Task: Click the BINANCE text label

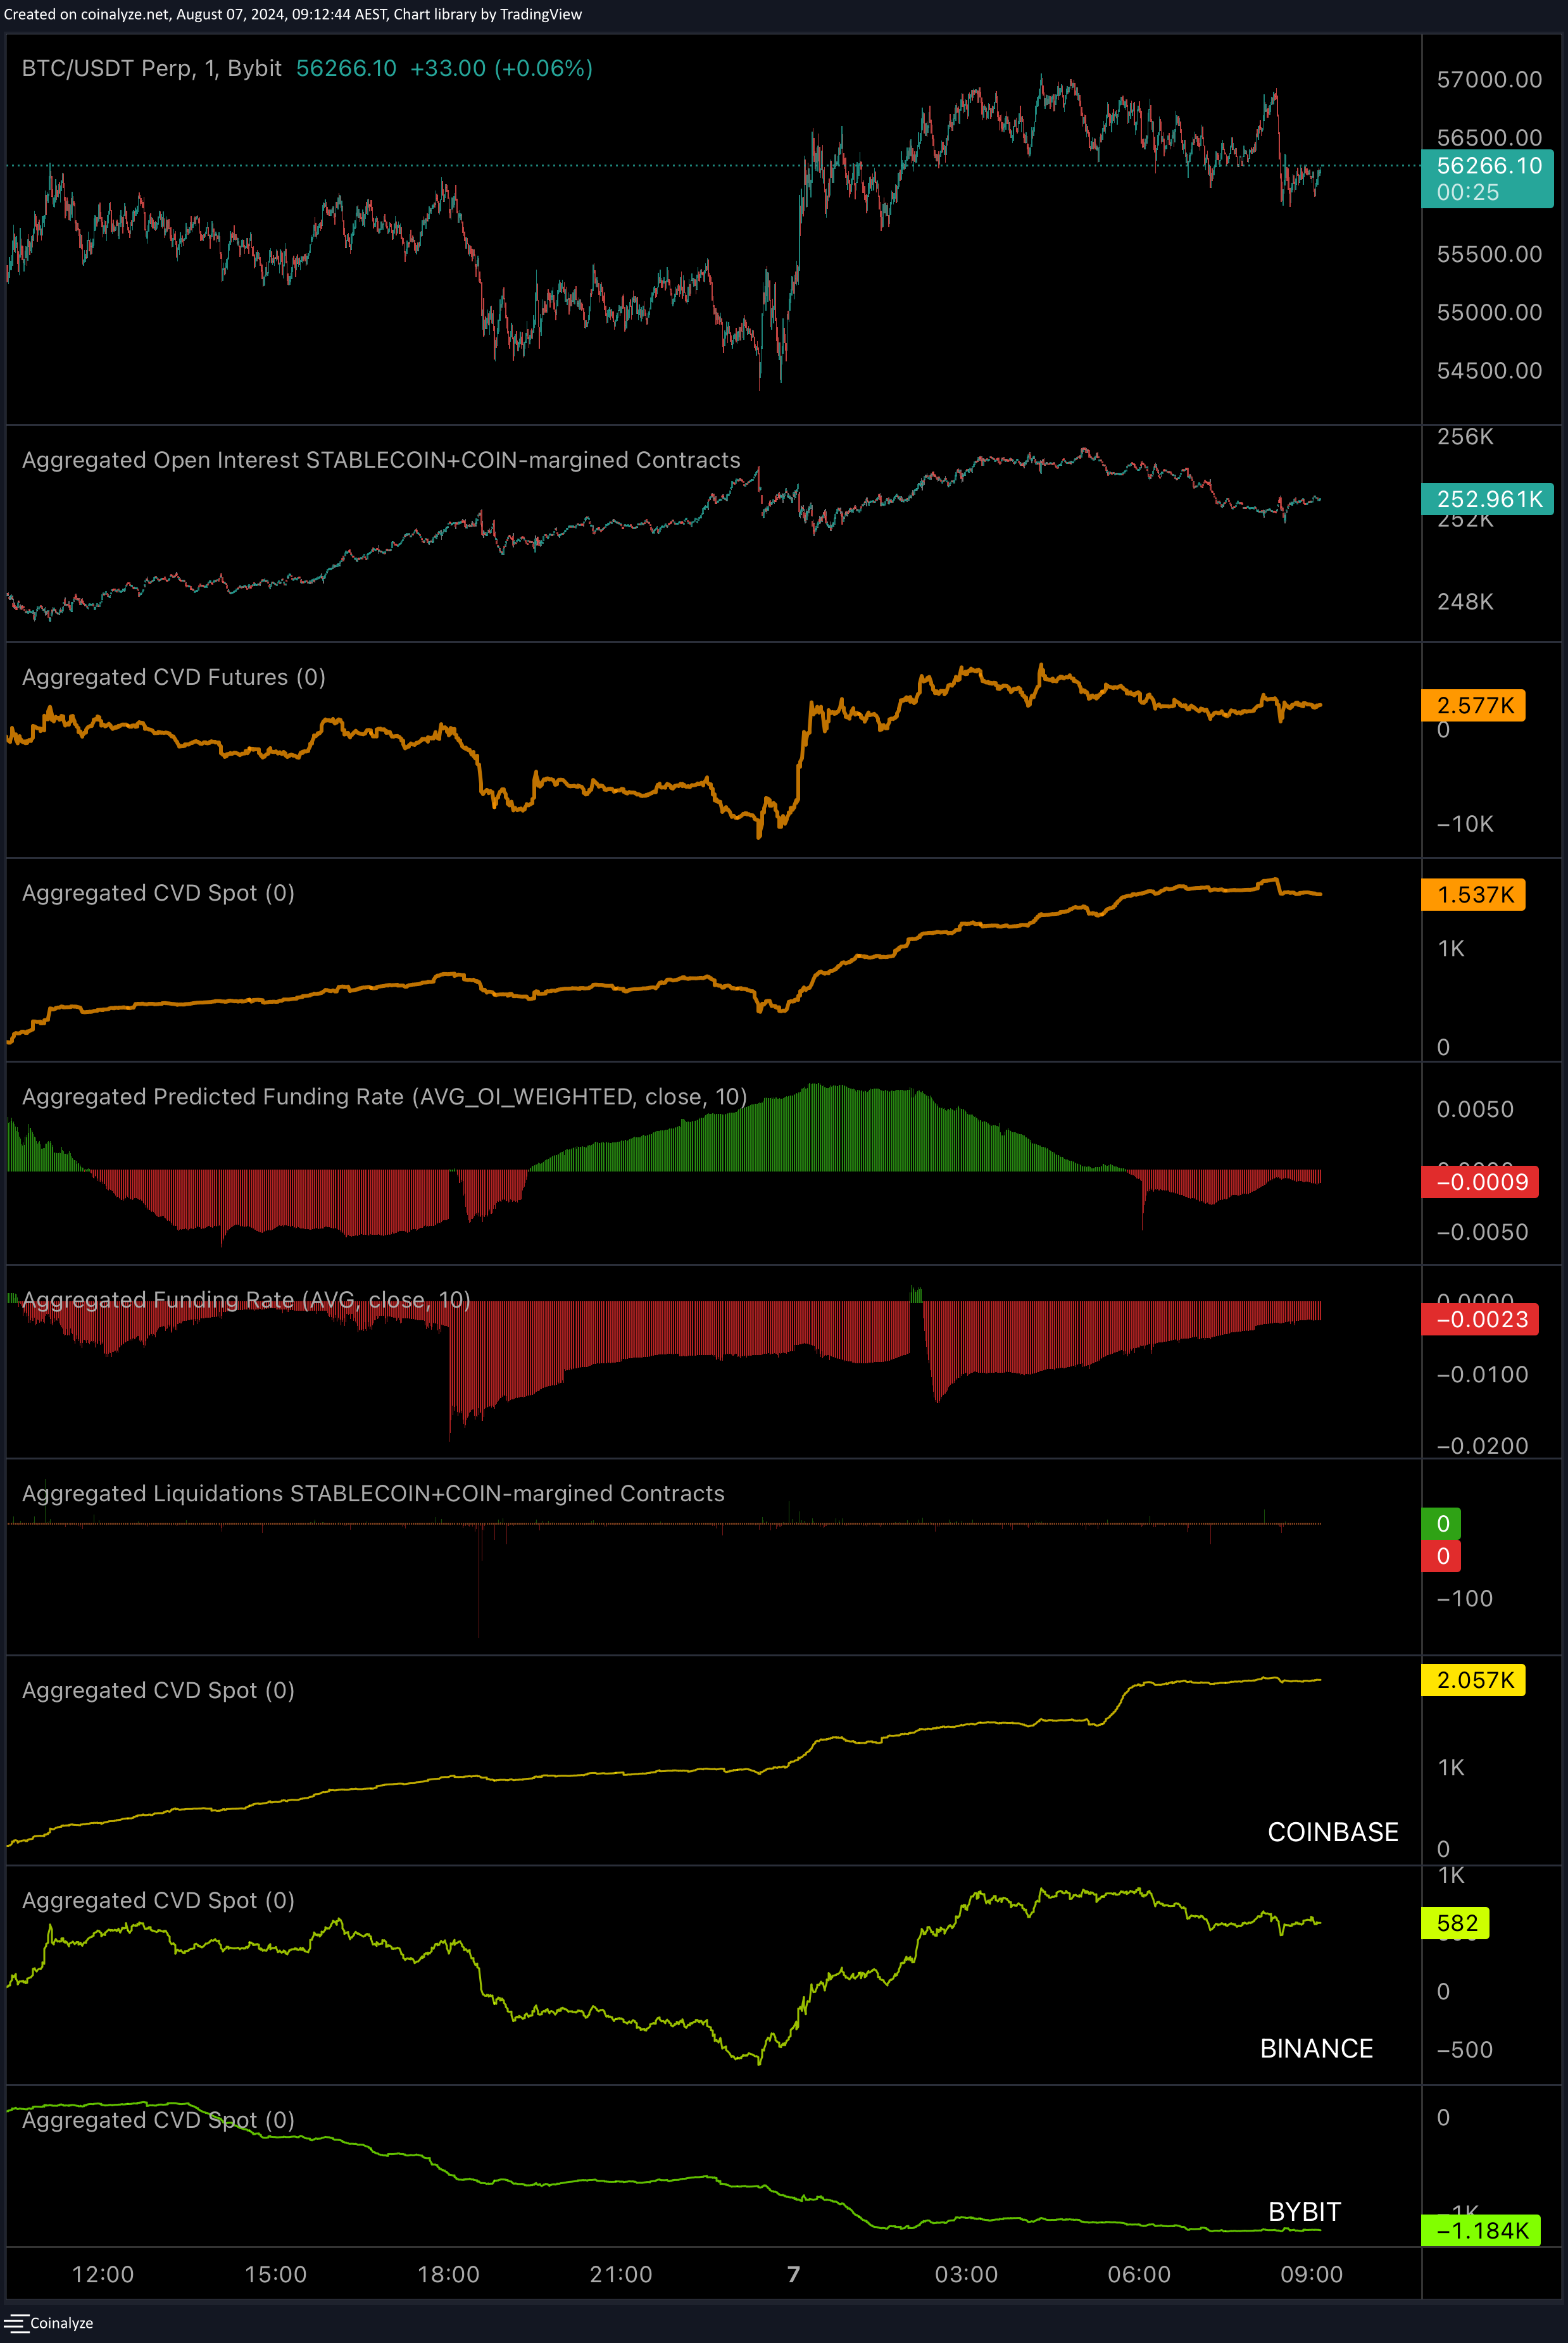Action: tap(1316, 2048)
